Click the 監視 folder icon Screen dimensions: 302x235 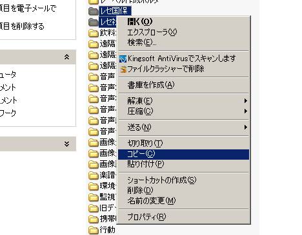click(94, 197)
